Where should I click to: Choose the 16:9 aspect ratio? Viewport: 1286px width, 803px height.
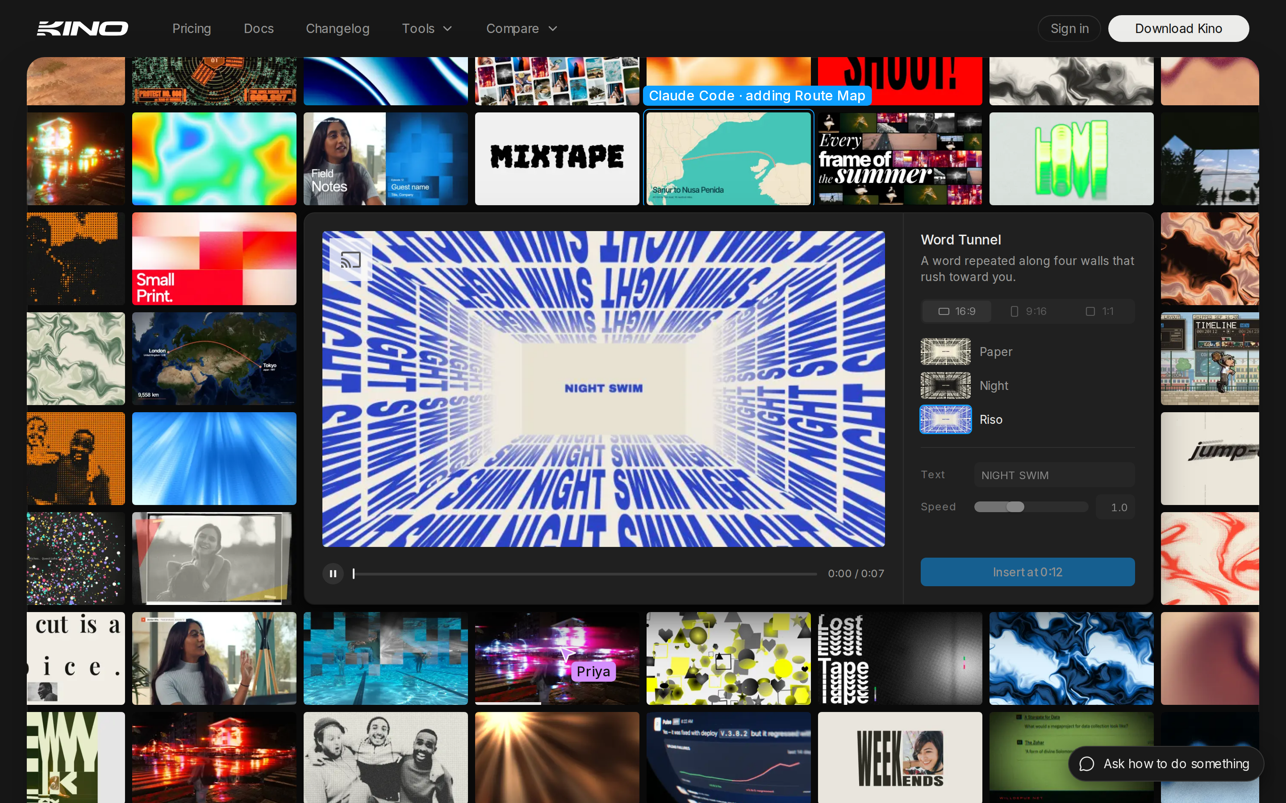point(956,311)
